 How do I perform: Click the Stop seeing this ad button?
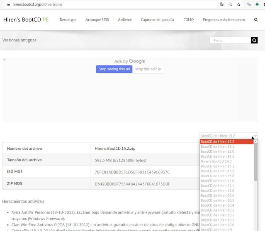click(x=114, y=69)
